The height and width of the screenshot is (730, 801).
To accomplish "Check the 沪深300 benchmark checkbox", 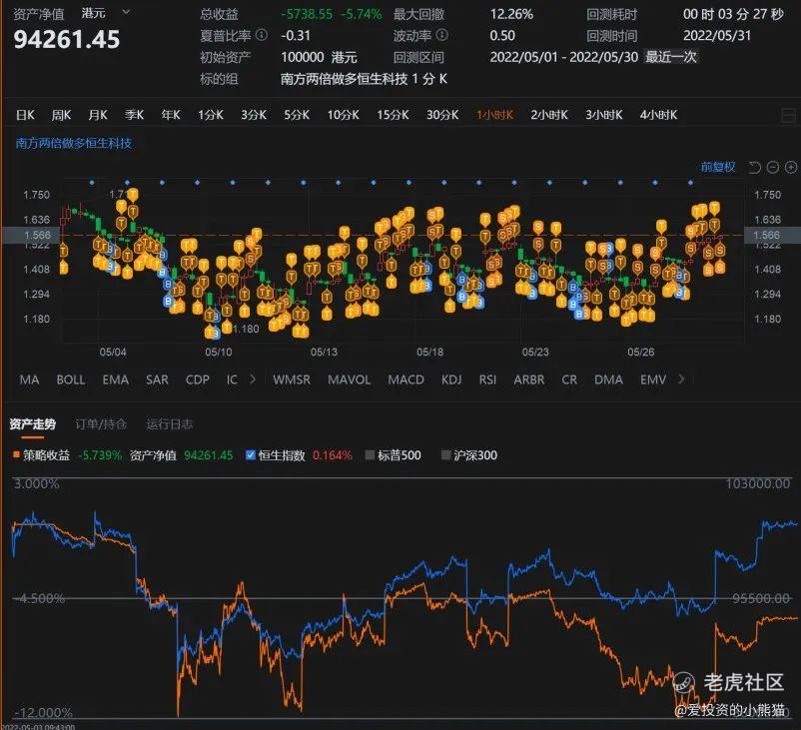I will 445,454.
